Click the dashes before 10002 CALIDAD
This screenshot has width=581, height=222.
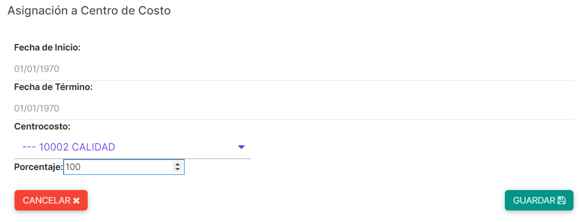(29, 147)
